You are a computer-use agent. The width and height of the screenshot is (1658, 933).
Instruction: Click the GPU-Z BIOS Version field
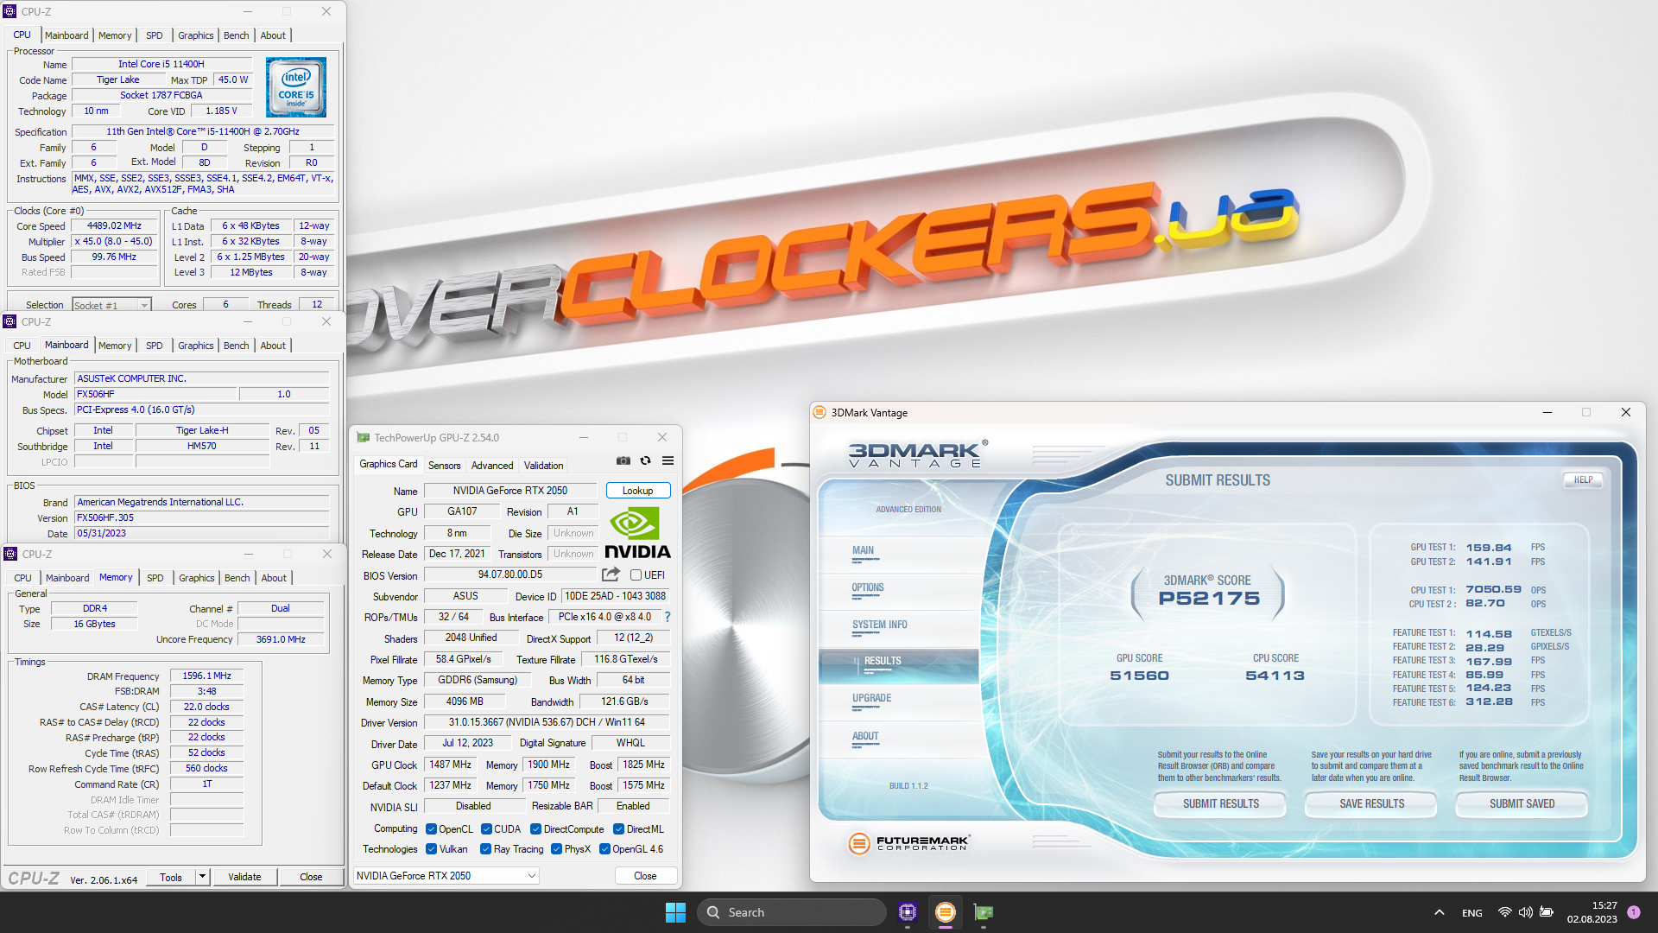510,575
